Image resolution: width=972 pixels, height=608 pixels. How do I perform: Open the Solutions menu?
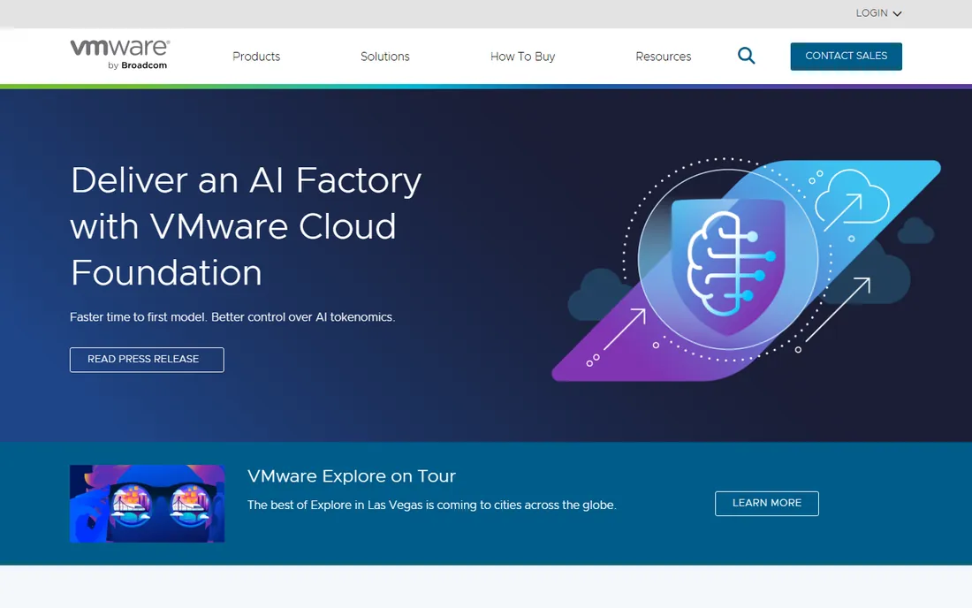[385, 57]
